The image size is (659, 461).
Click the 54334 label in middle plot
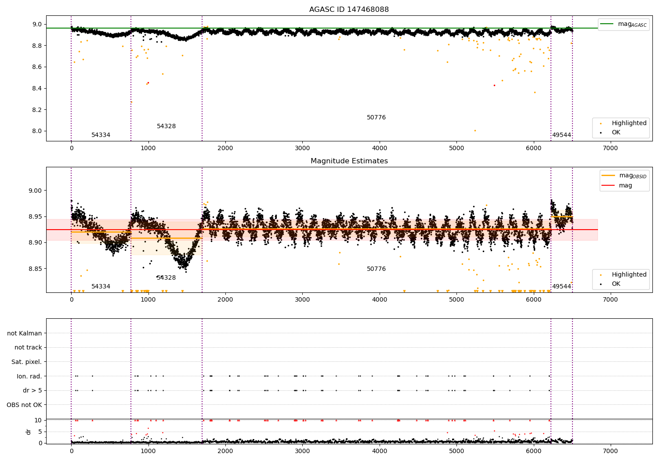coord(101,287)
